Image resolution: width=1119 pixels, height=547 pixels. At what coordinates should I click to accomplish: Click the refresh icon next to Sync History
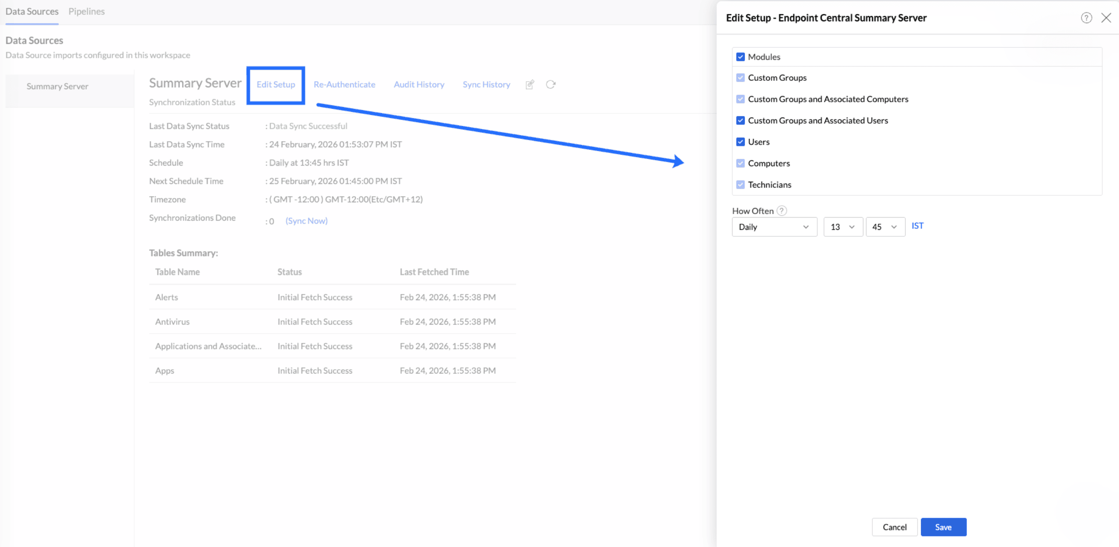pyautogui.click(x=551, y=84)
